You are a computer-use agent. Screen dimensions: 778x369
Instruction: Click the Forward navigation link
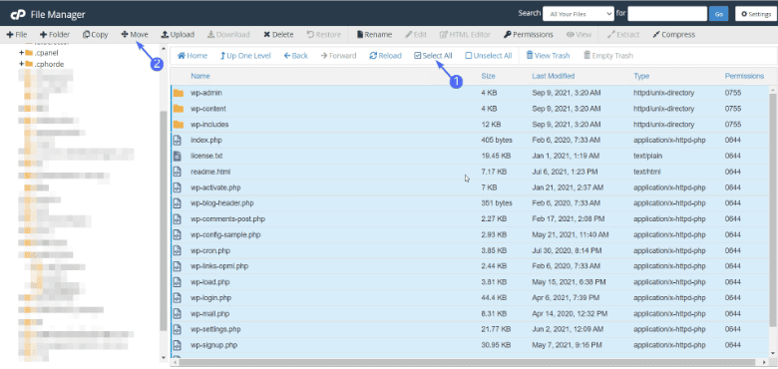[338, 56]
